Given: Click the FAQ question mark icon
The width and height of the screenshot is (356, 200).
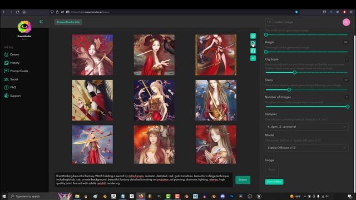Looking at the screenshot, I should pos(6,87).
